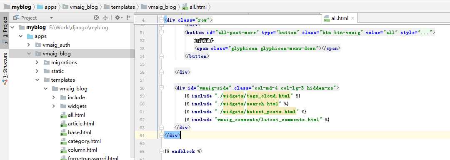Toggle the code fold marker on line 58

tap(161, 88)
